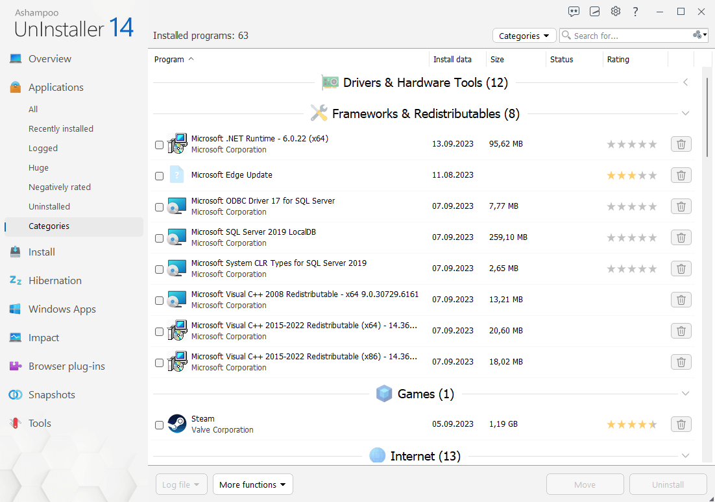Give Steam a five-star rating
Screen dimensions: 715x502
(653, 424)
